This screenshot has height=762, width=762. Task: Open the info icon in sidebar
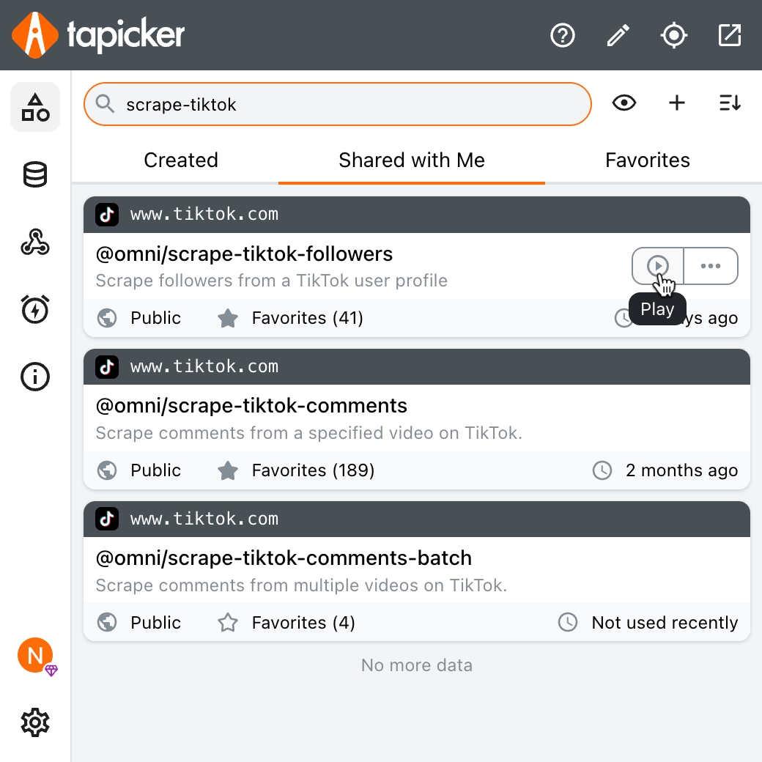(35, 377)
